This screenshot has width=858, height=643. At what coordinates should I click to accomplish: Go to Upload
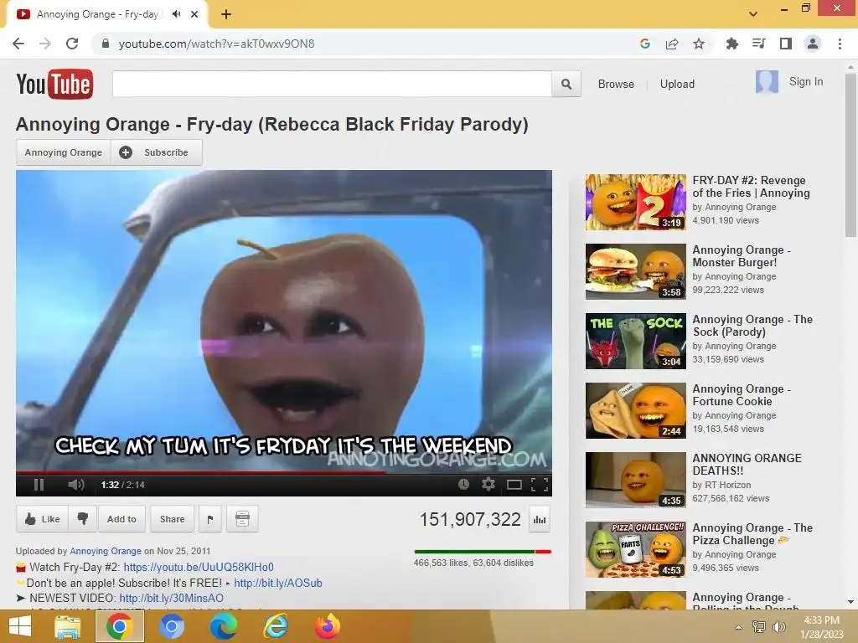677,85
